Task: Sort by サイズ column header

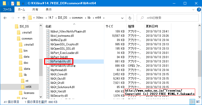Action: pyautogui.click(x=109, y=26)
